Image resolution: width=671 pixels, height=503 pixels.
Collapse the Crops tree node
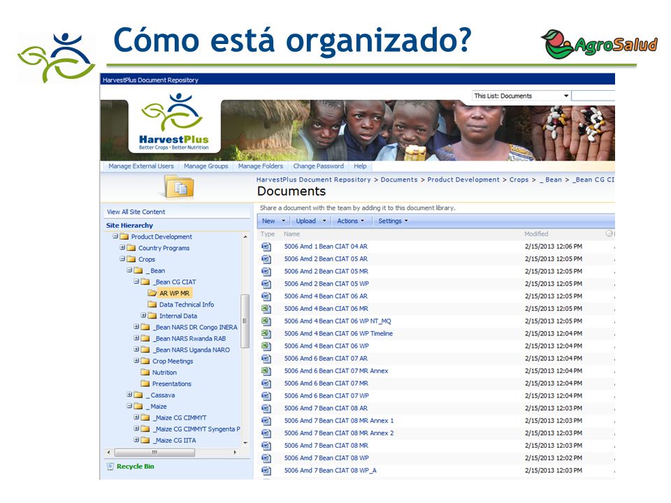[x=122, y=258]
